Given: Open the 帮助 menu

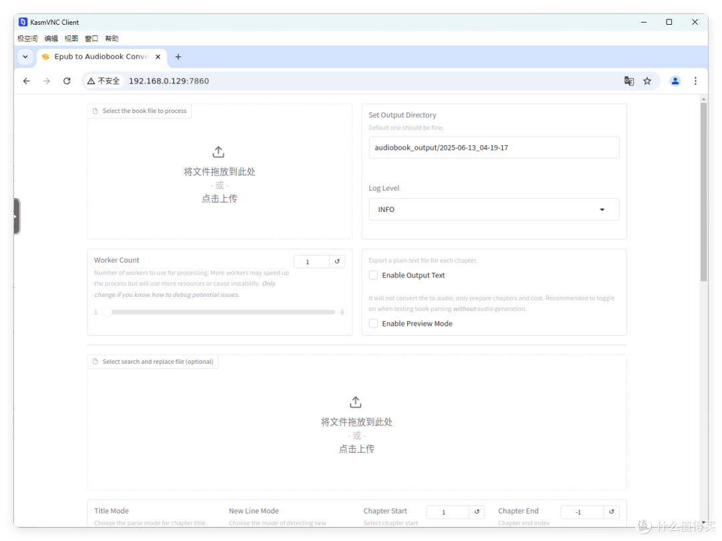Looking at the screenshot, I should (x=112, y=39).
